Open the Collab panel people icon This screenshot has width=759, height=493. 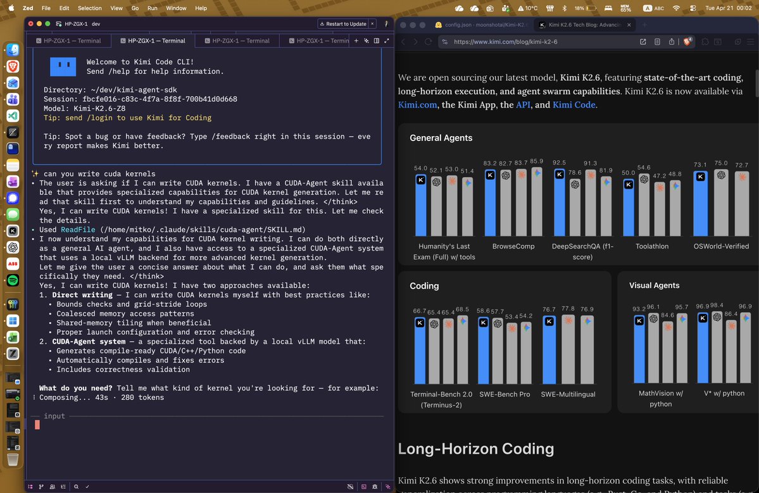53,487
